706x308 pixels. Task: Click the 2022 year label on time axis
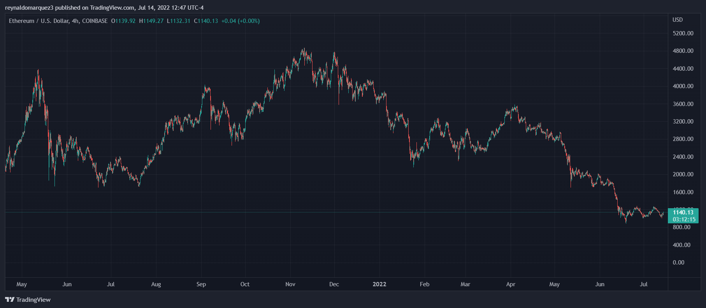coord(379,284)
